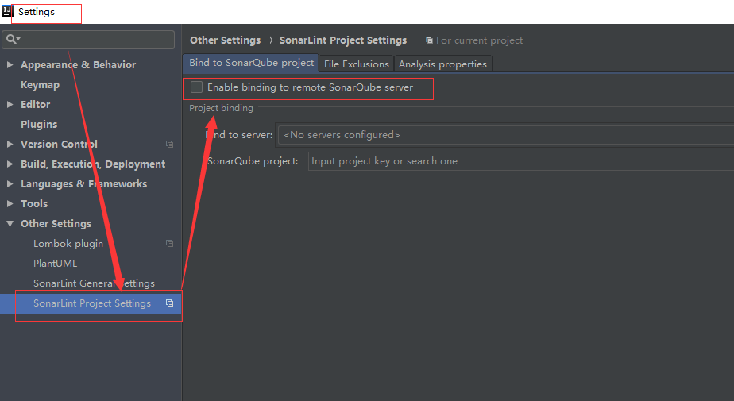Click the 'SonarQube project:' label

(253, 161)
